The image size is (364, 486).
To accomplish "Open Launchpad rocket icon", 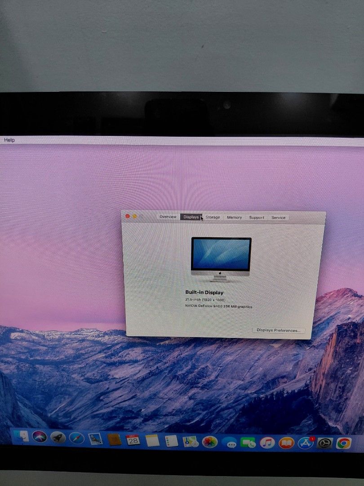I will [58, 437].
